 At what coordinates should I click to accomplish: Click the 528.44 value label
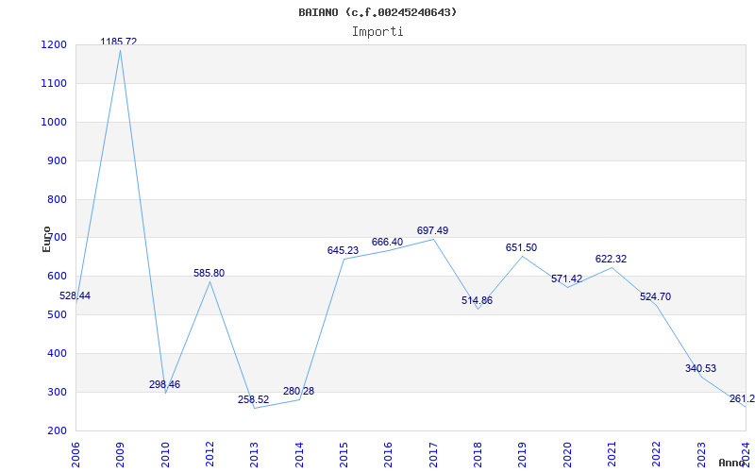coord(75,295)
